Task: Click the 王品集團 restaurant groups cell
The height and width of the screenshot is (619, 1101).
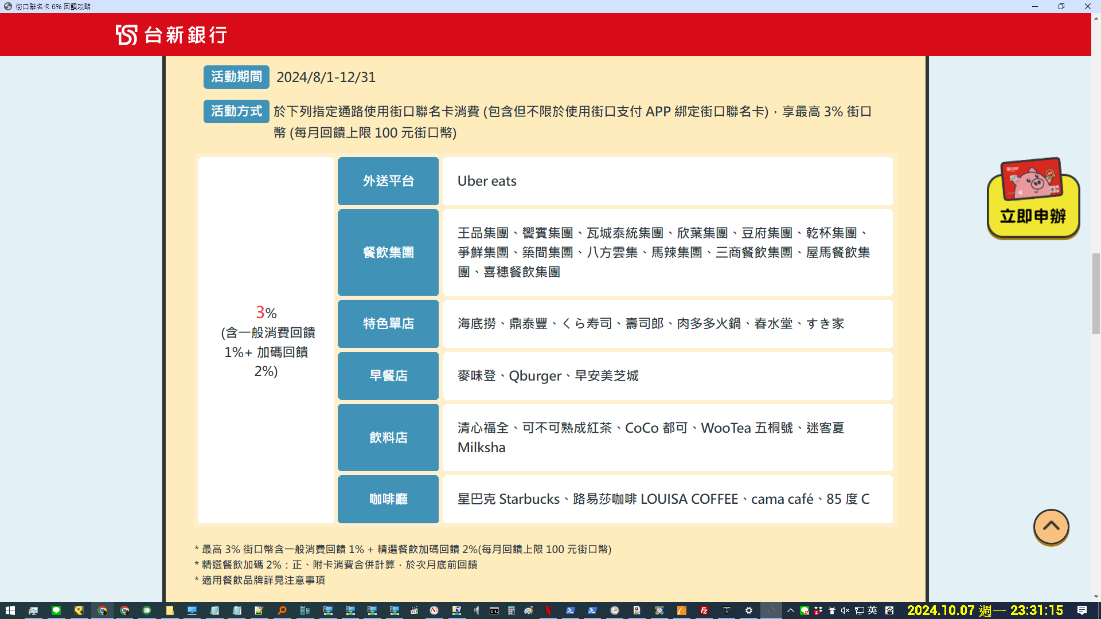Action: [x=667, y=252]
